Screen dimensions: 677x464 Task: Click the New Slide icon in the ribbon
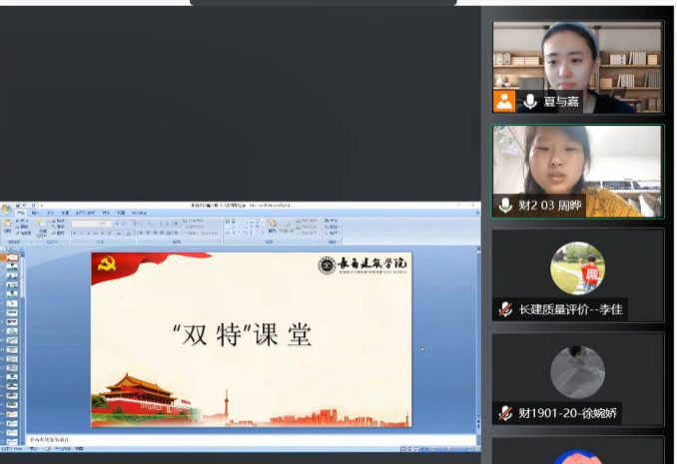tap(42, 227)
